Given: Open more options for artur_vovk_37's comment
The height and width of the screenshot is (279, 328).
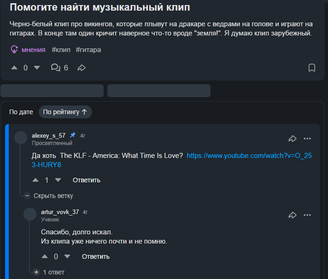Looking at the screenshot, I should tap(307, 215).
